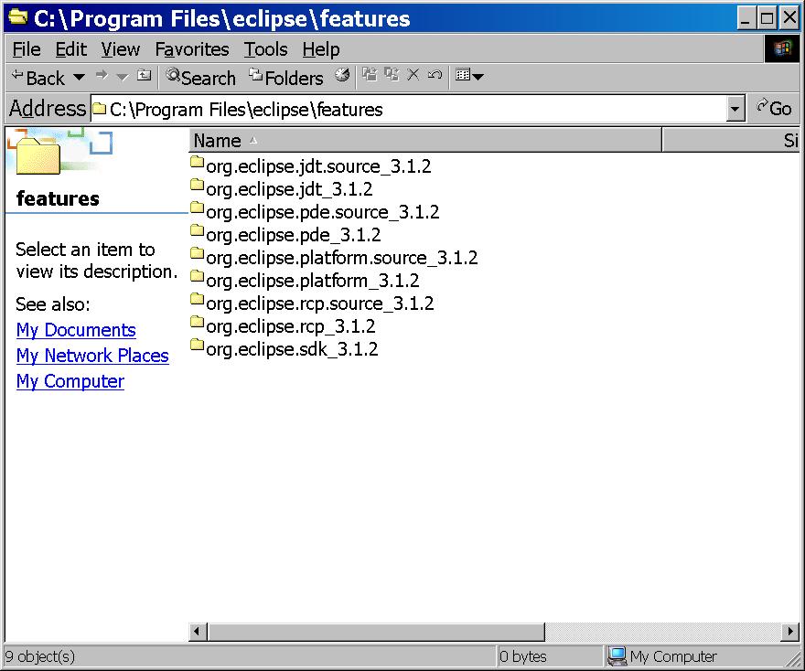Open the Tools menu
The image size is (805, 671).
point(265,49)
